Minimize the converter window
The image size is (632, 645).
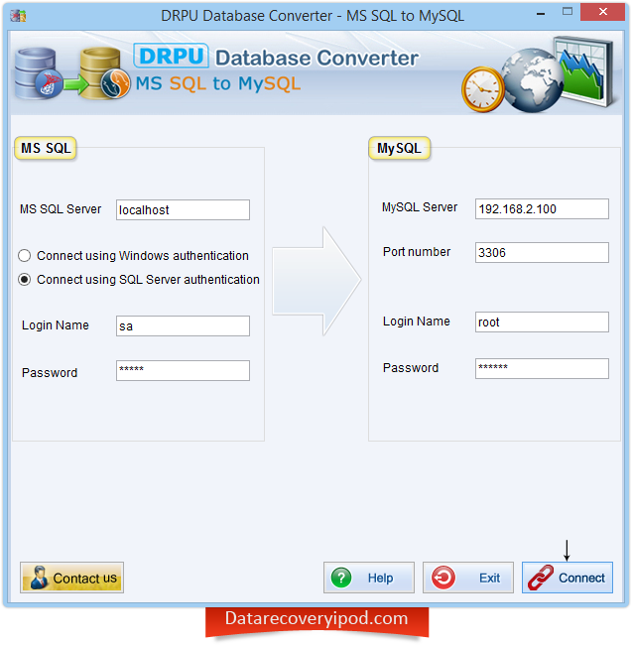pos(541,14)
